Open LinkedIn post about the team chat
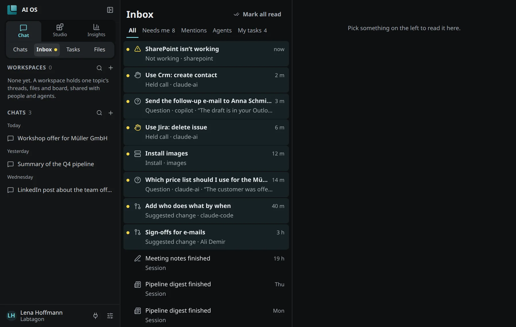This screenshot has height=327, width=516. pos(60,190)
